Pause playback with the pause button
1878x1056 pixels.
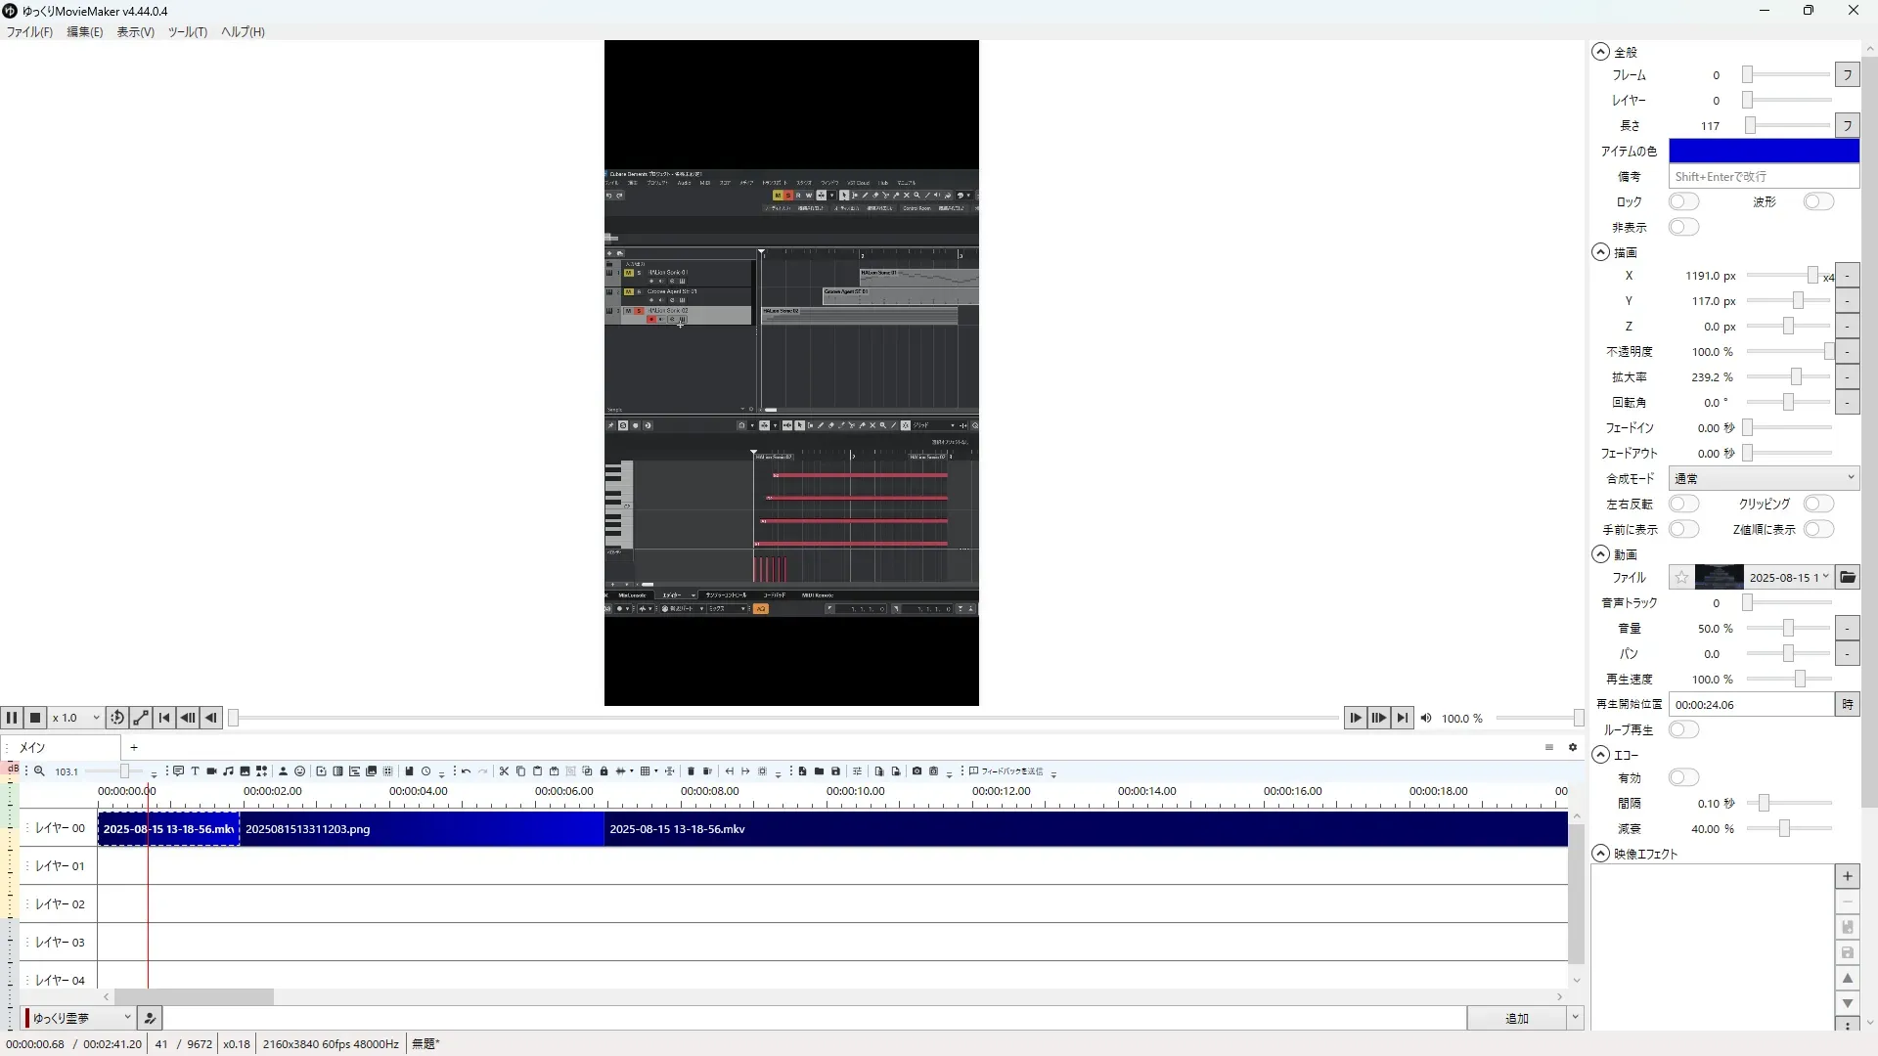tap(12, 718)
